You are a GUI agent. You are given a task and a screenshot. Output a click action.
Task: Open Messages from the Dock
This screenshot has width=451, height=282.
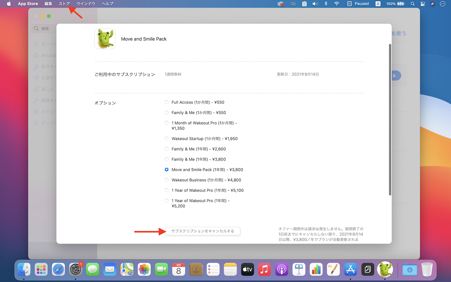coord(93,269)
